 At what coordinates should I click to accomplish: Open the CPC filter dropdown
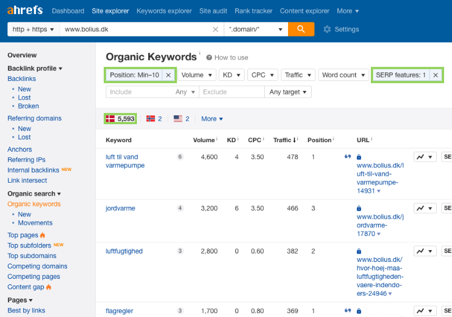point(263,75)
